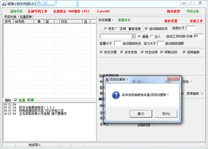Viewport: 208px width, 149px height.
Task: Click 是(Y) in update dialog
Action: [141, 114]
